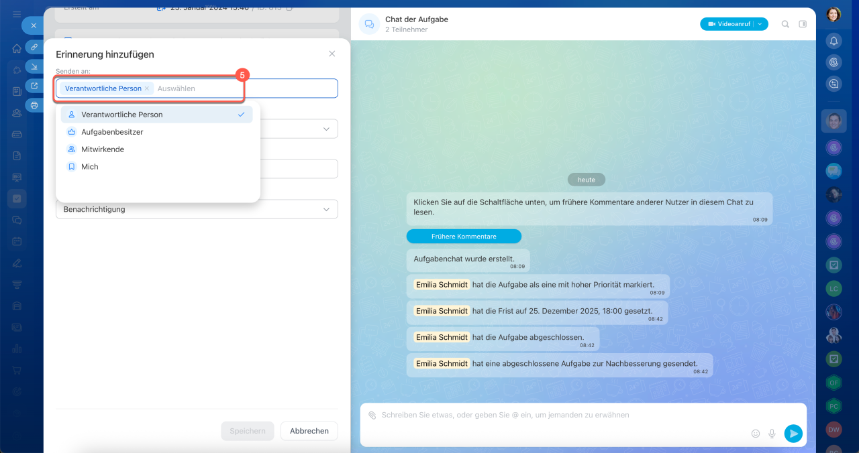Remove the Verantwortliche Person tag
Image resolution: width=859 pixels, height=453 pixels.
(147, 88)
